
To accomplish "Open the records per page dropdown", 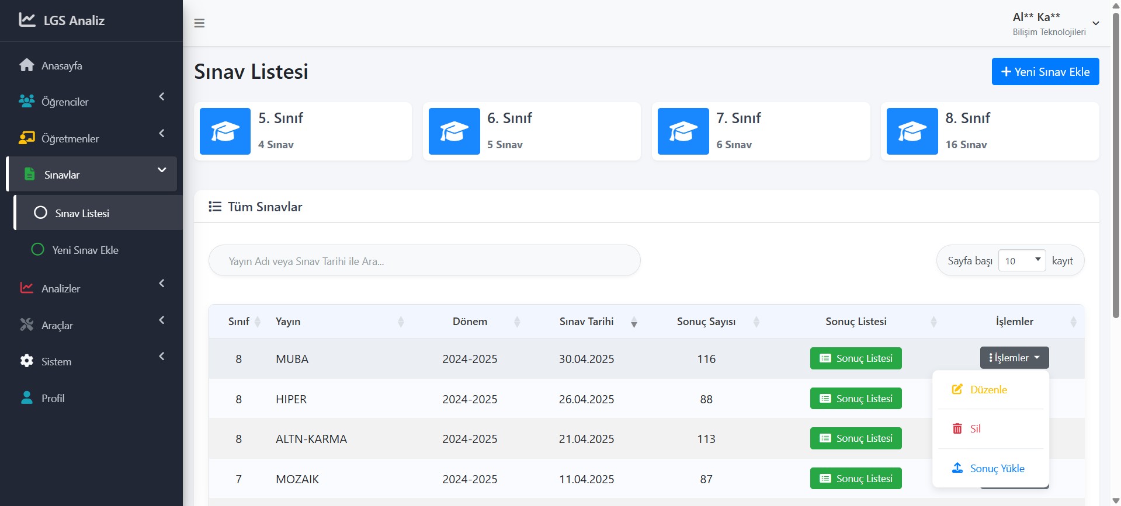I will [x=1022, y=261].
